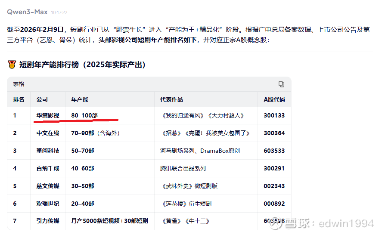Click stock code 002343
385x235 pixels.
point(274,186)
